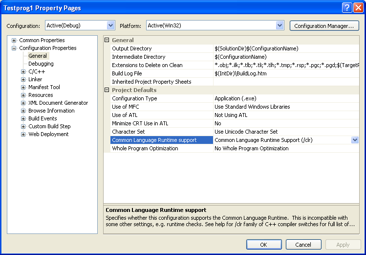Select the Configuration Properties label

(x=47, y=48)
